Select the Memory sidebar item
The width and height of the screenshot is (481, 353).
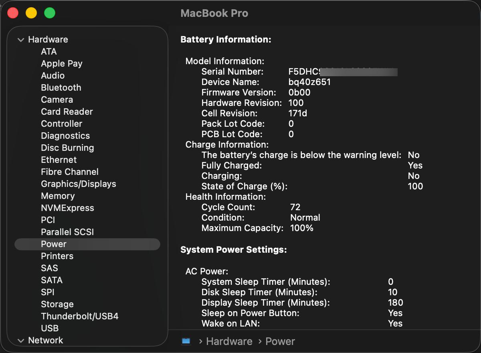pos(58,196)
